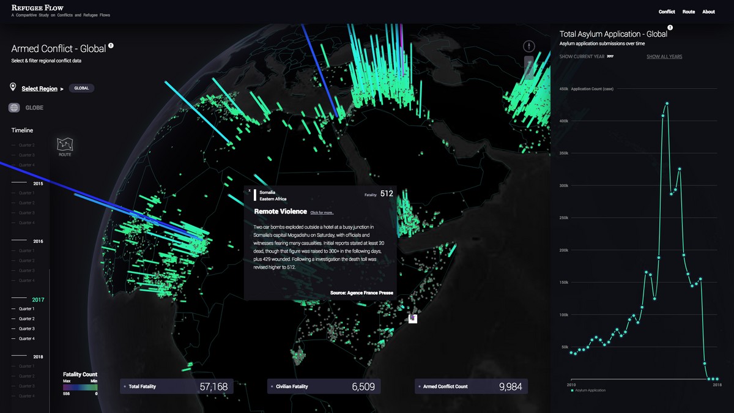Select year 2018 on the timeline
Image resolution: width=734 pixels, height=413 pixels.
pos(38,357)
